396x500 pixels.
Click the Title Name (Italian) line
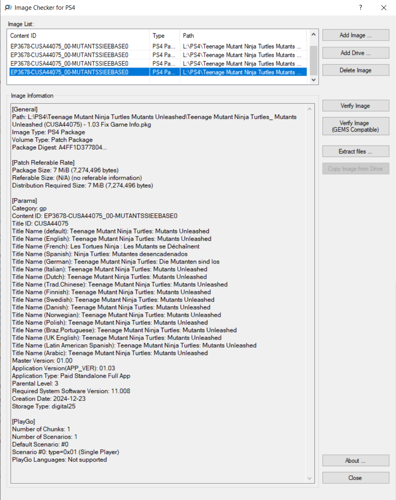tap(110, 269)
